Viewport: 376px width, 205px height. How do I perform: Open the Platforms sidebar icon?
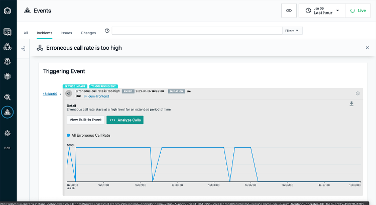(x=8, y=62)
